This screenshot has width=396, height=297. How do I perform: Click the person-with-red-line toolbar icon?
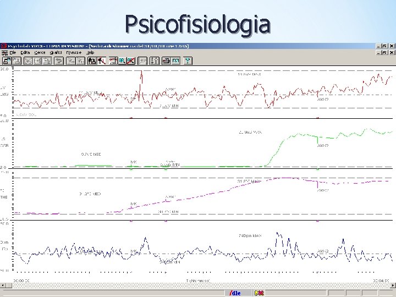click(102, 61)
